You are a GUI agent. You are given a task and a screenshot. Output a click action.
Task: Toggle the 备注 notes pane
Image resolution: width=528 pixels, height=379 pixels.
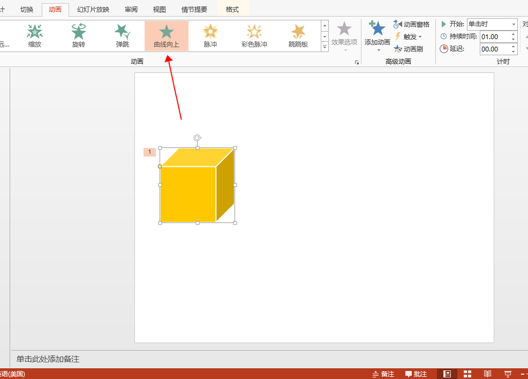click(383, 374)
